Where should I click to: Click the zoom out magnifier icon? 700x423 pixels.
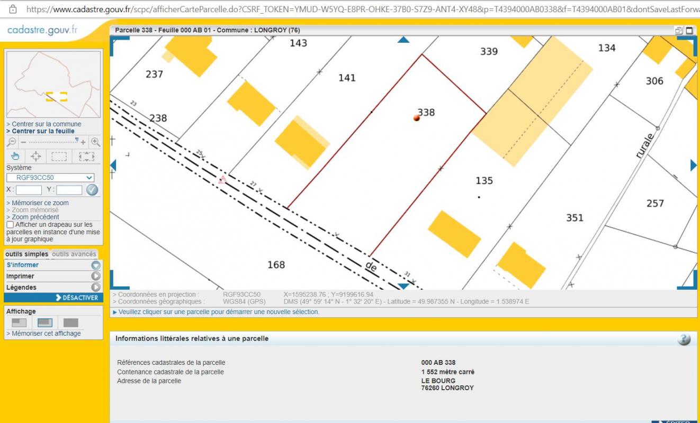click(x=12, y=142)
